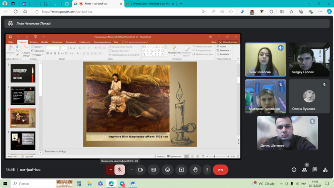This screenshot has height=188, width=334.
Task: Close the L2Pwner.com tab
Action: point(173,3)
